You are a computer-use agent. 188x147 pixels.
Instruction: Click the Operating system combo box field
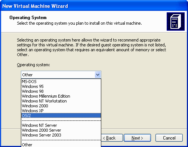point(61,75)
